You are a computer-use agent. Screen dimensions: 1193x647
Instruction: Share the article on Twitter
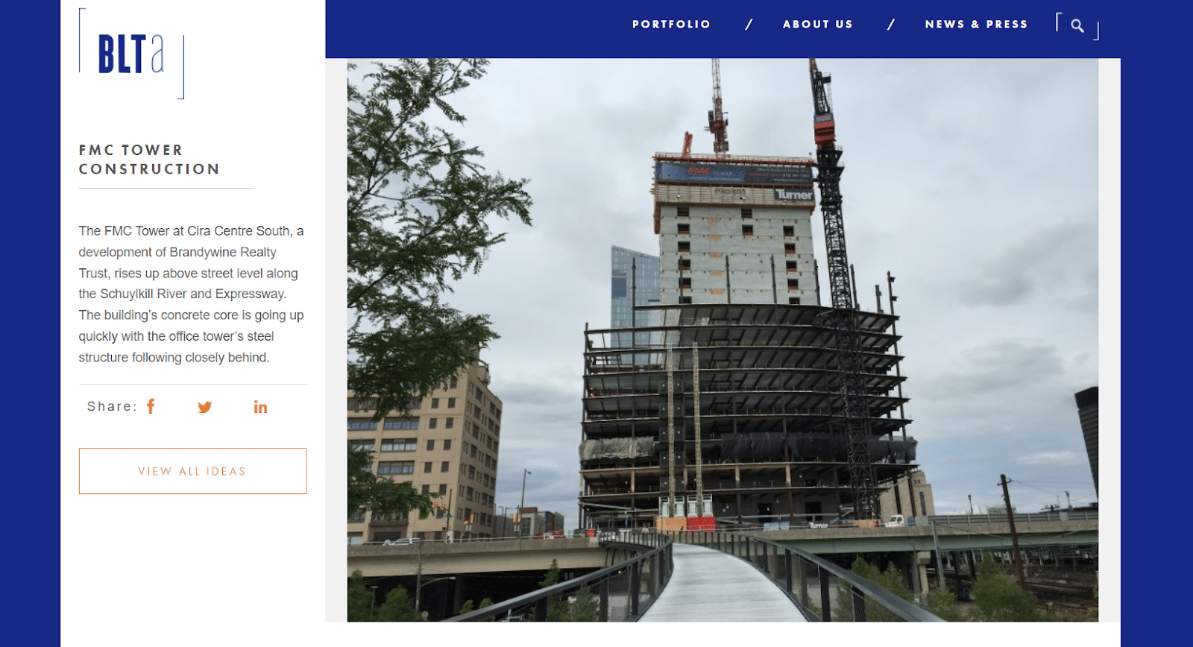[x=204, y=407]
